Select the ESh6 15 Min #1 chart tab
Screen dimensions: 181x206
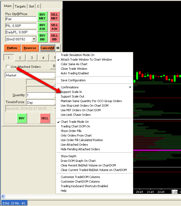coord(14,203)
